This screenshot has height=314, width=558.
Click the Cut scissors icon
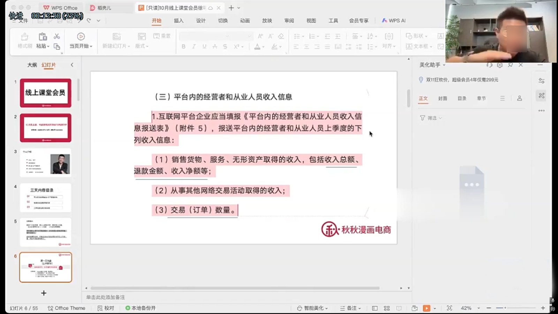(57, 36)
